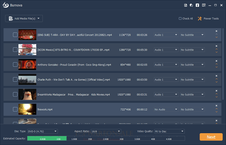226x145 pixels.
Task: Open the Aspect Ratio 16:9 dropdown
Action: (106, 131)
